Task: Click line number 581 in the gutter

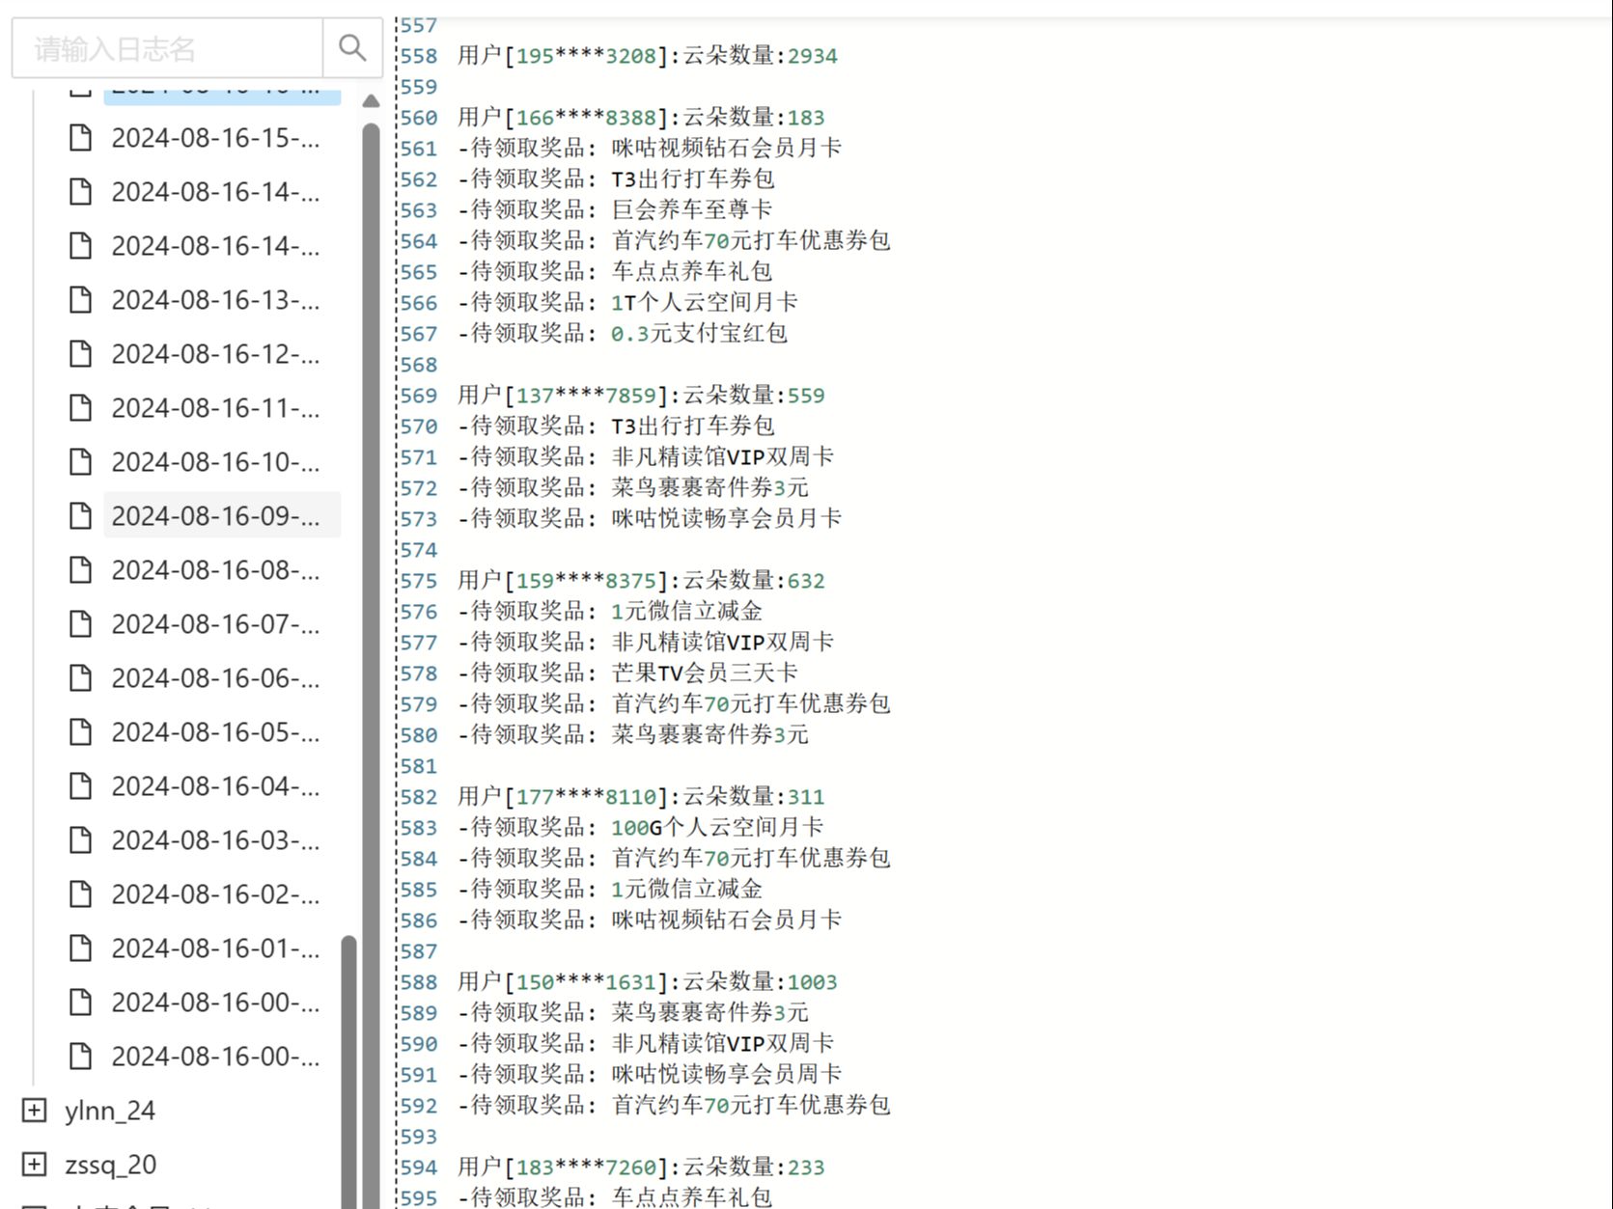Action: tap(419, 766)
